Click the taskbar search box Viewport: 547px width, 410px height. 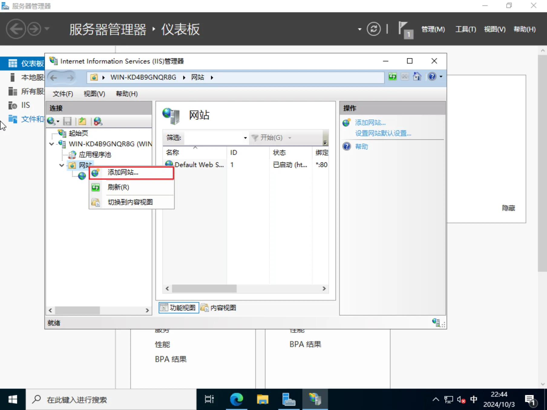pyautogui.click(x=111, y=399)
